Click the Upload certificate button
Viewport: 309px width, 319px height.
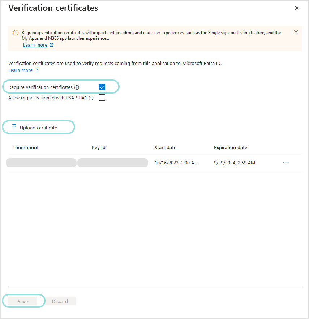point(38,127)
